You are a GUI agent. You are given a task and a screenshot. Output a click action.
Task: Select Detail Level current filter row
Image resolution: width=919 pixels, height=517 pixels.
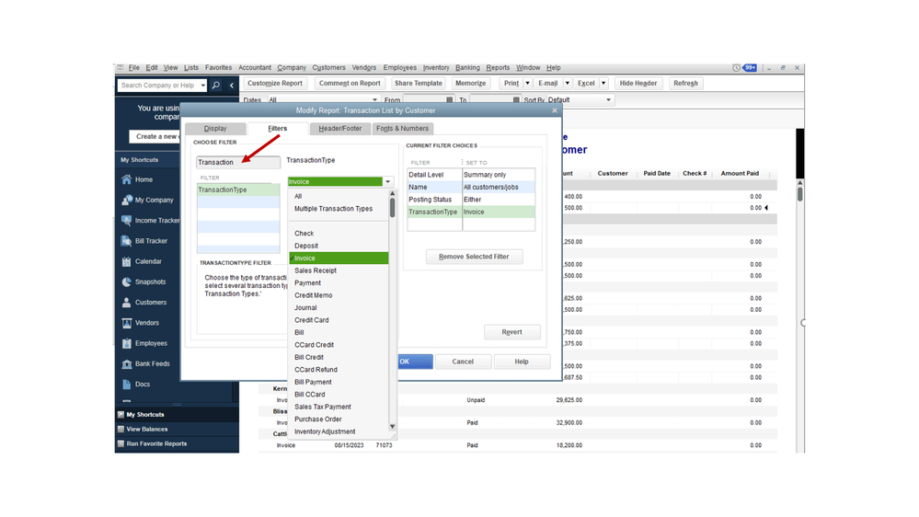pos(471,175)
